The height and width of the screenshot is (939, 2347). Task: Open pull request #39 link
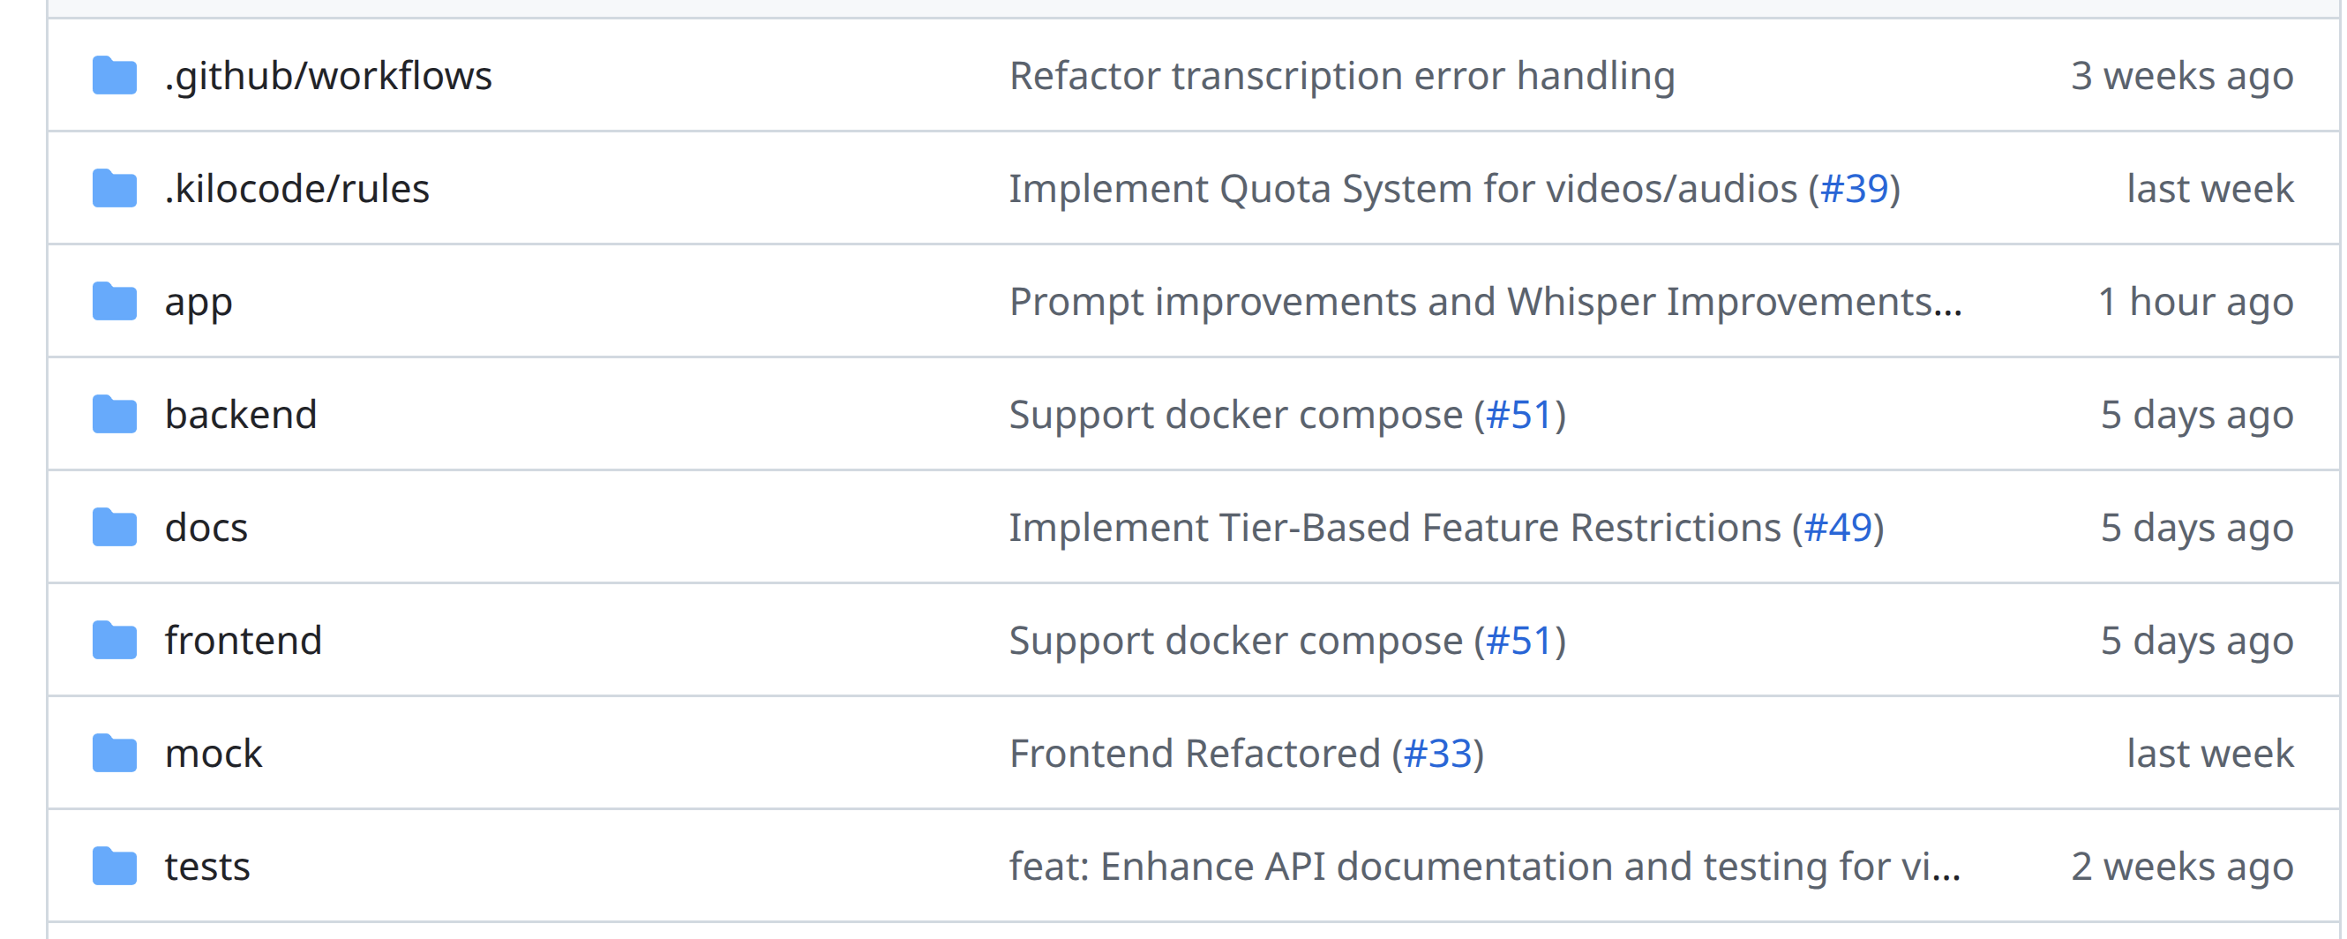pyautogui.click(x=1854, y=189)
